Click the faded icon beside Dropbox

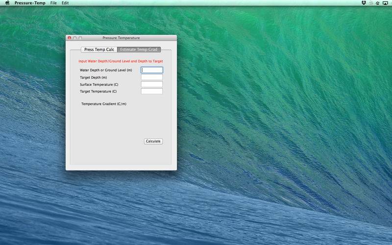click(371, 3)
